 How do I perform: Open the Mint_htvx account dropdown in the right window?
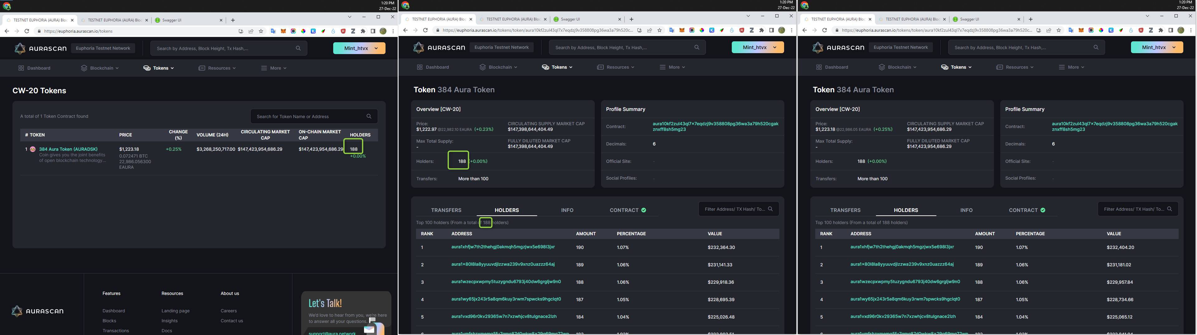pyautogui.click(x=1157, y=47)
